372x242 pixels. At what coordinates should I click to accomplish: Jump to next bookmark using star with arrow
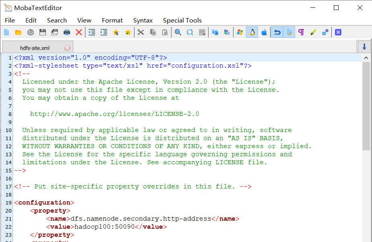click(128, 32)
